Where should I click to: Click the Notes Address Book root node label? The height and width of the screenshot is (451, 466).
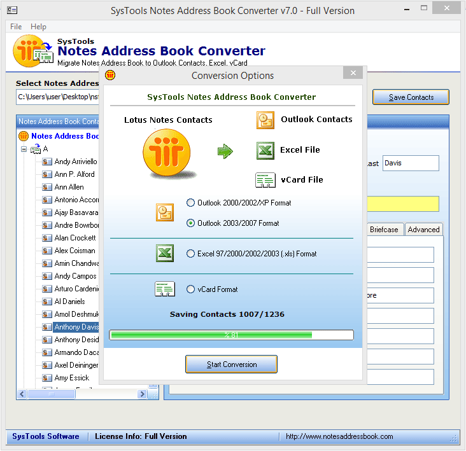pyautogui.click(x=65, y=136)
